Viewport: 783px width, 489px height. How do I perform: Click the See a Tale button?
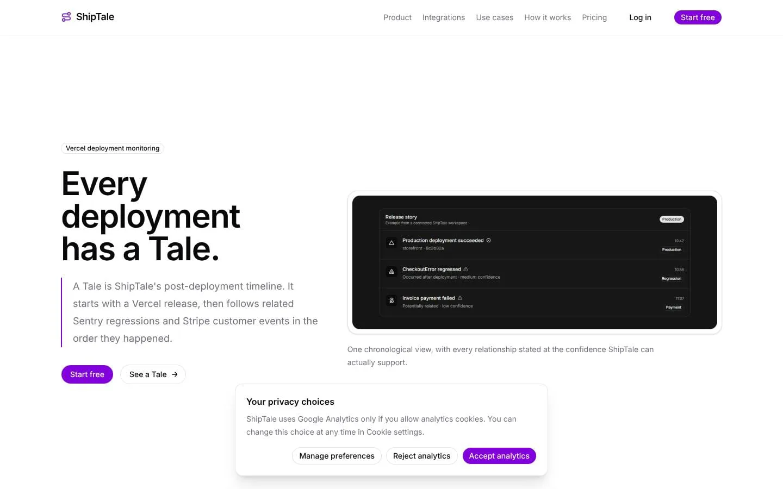(x=153, y=374)
